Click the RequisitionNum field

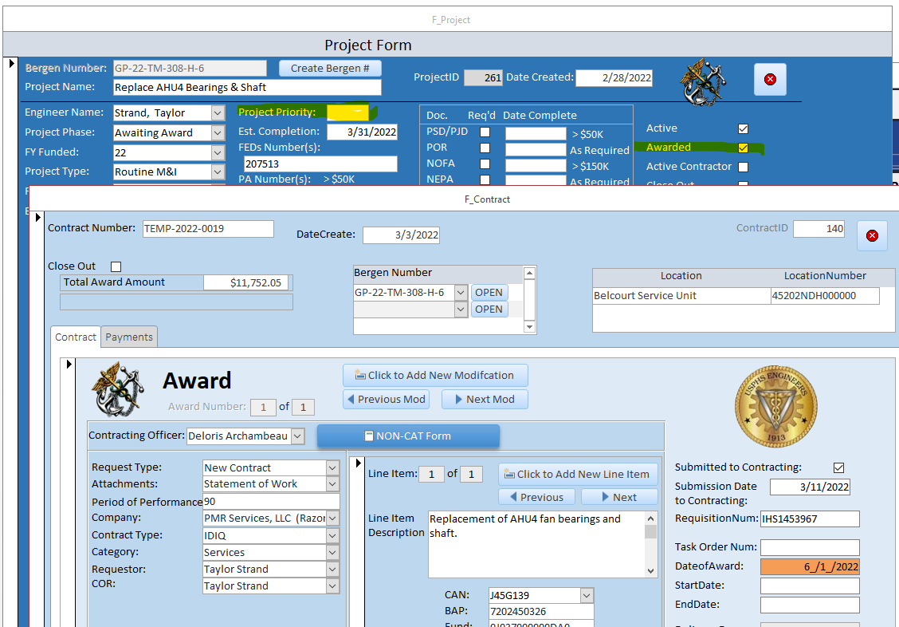810,519
